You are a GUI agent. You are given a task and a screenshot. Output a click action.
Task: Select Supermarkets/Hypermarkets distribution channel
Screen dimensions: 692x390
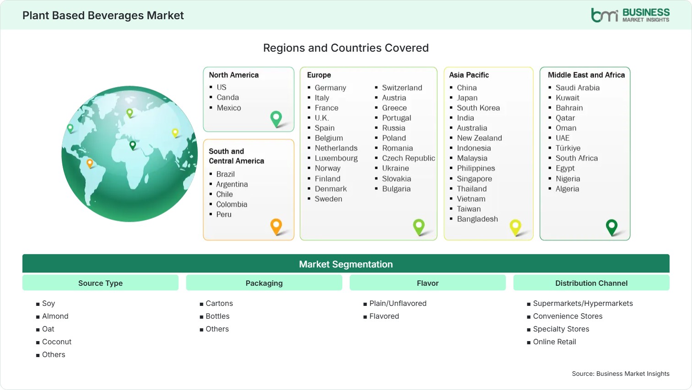(x=583, y=304)
